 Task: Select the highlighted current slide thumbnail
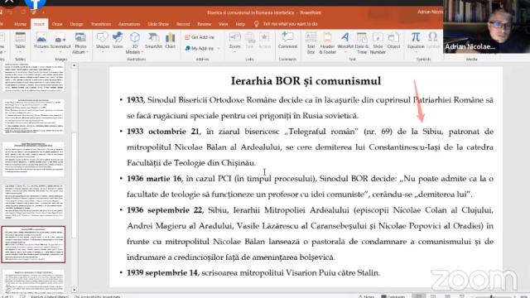[x=33, y=244]
